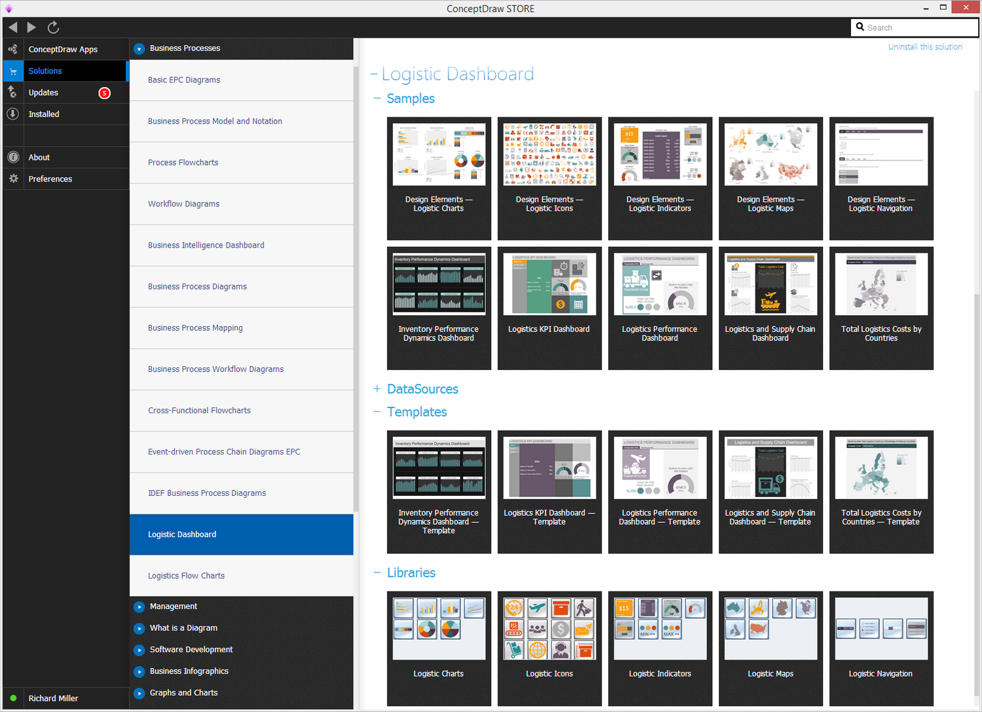Expand the Graphs and Charts category

pos(139,693)
